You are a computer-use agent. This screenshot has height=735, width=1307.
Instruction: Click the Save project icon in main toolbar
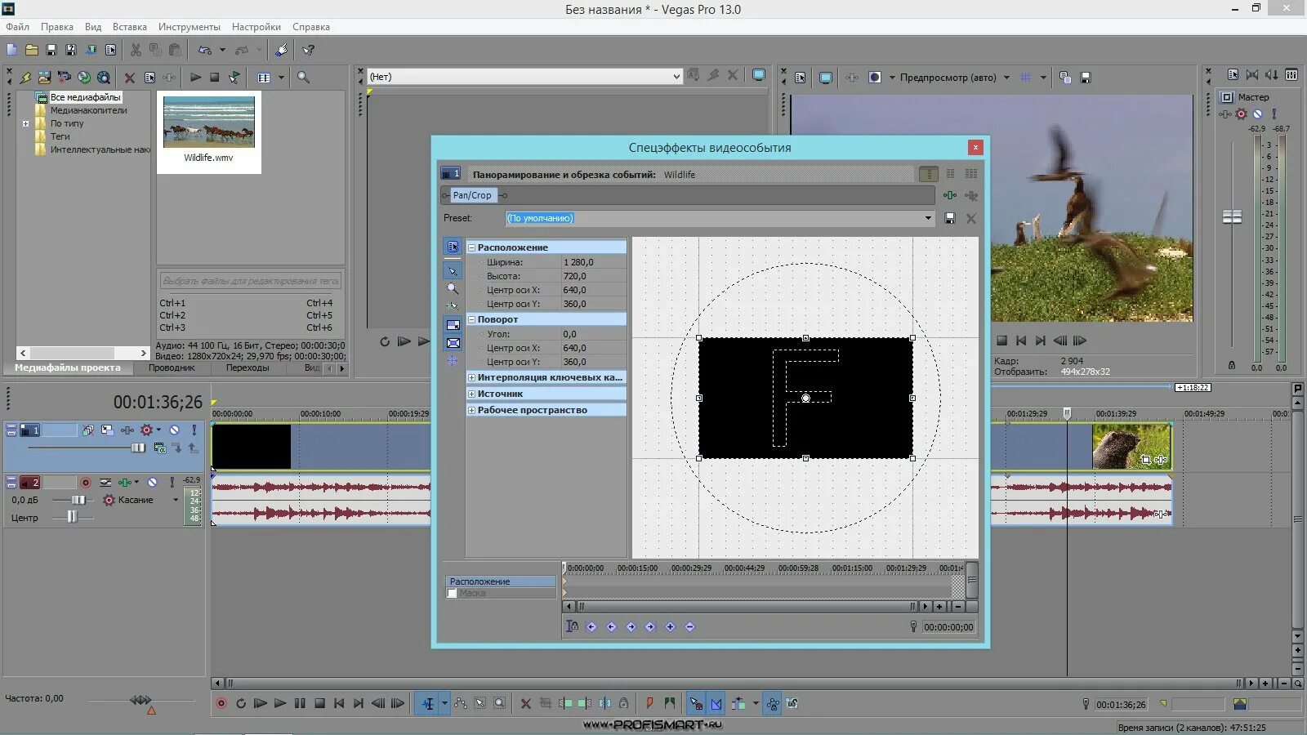pos(51,50)
